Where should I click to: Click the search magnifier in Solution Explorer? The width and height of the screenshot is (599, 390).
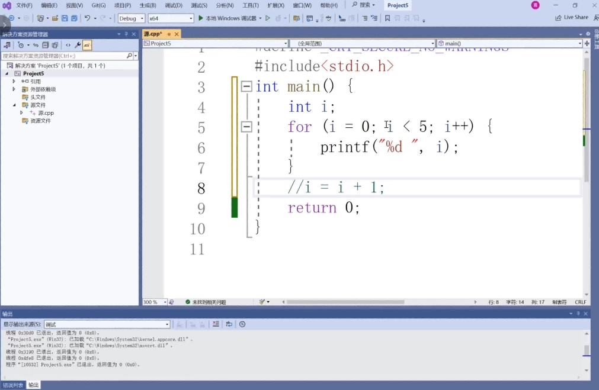coord(129,56)
